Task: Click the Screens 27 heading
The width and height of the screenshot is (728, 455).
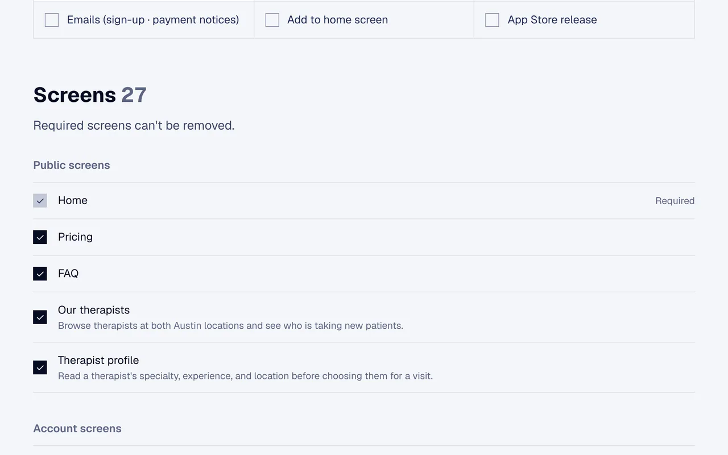Action: coord(90,95)
